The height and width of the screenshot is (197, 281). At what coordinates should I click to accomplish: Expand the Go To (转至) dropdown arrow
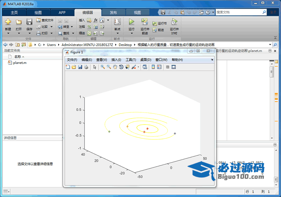(72, 27)
